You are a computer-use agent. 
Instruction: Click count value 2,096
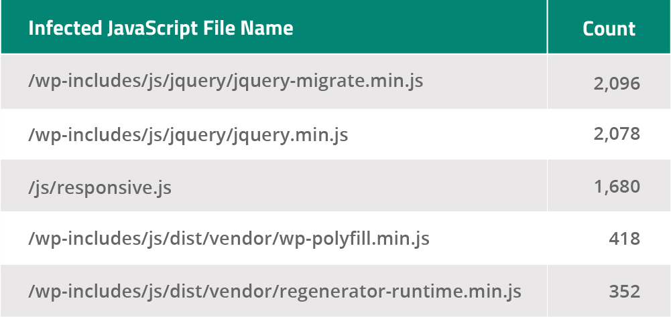(x=617, y=84)
